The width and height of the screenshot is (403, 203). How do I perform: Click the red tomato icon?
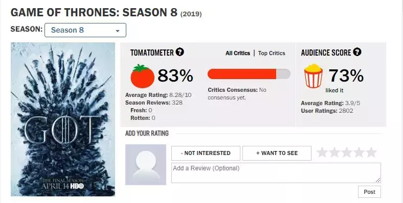point(142,76)
